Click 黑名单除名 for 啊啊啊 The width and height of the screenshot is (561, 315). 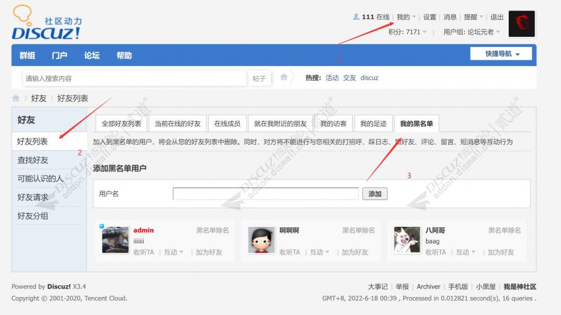(x=359, y=230)
